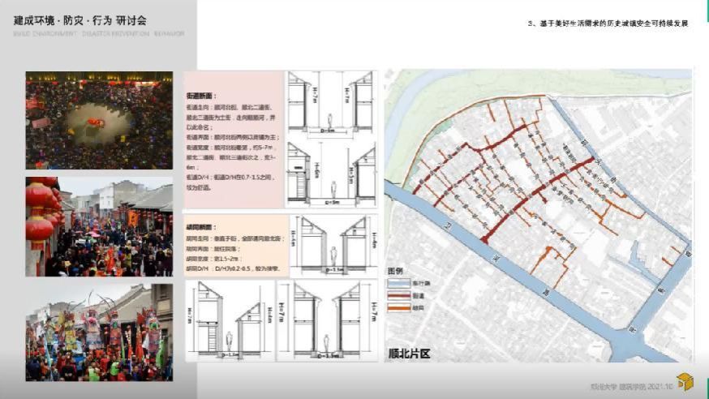Click the English subtitle BUILD ENVIRONMENT text

[x=99, y=34]
